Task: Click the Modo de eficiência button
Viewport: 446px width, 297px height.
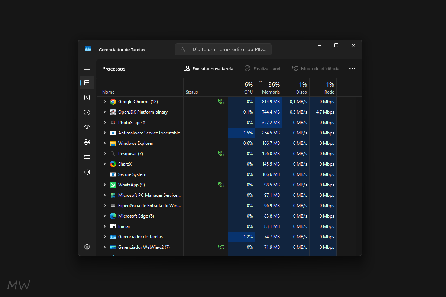Action: [316, 69]
